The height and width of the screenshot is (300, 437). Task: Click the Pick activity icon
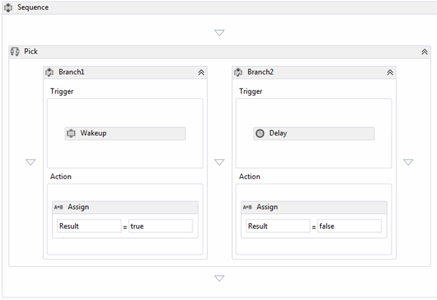[x=15, y=52]
